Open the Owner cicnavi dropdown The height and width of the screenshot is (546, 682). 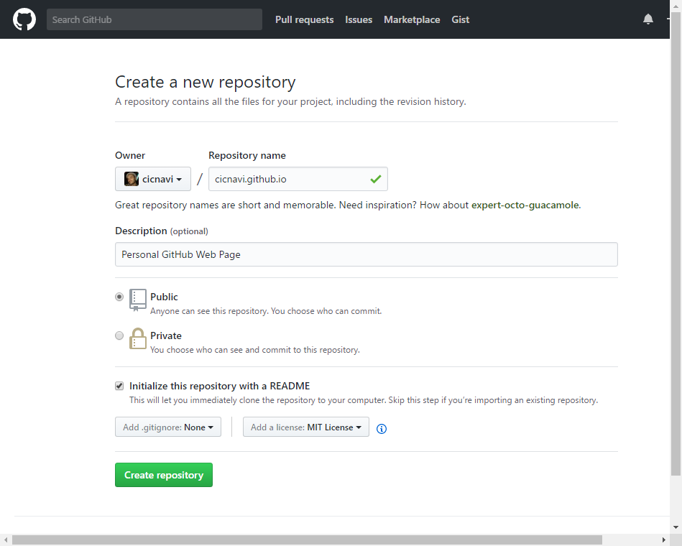click(x=153, y=179)
